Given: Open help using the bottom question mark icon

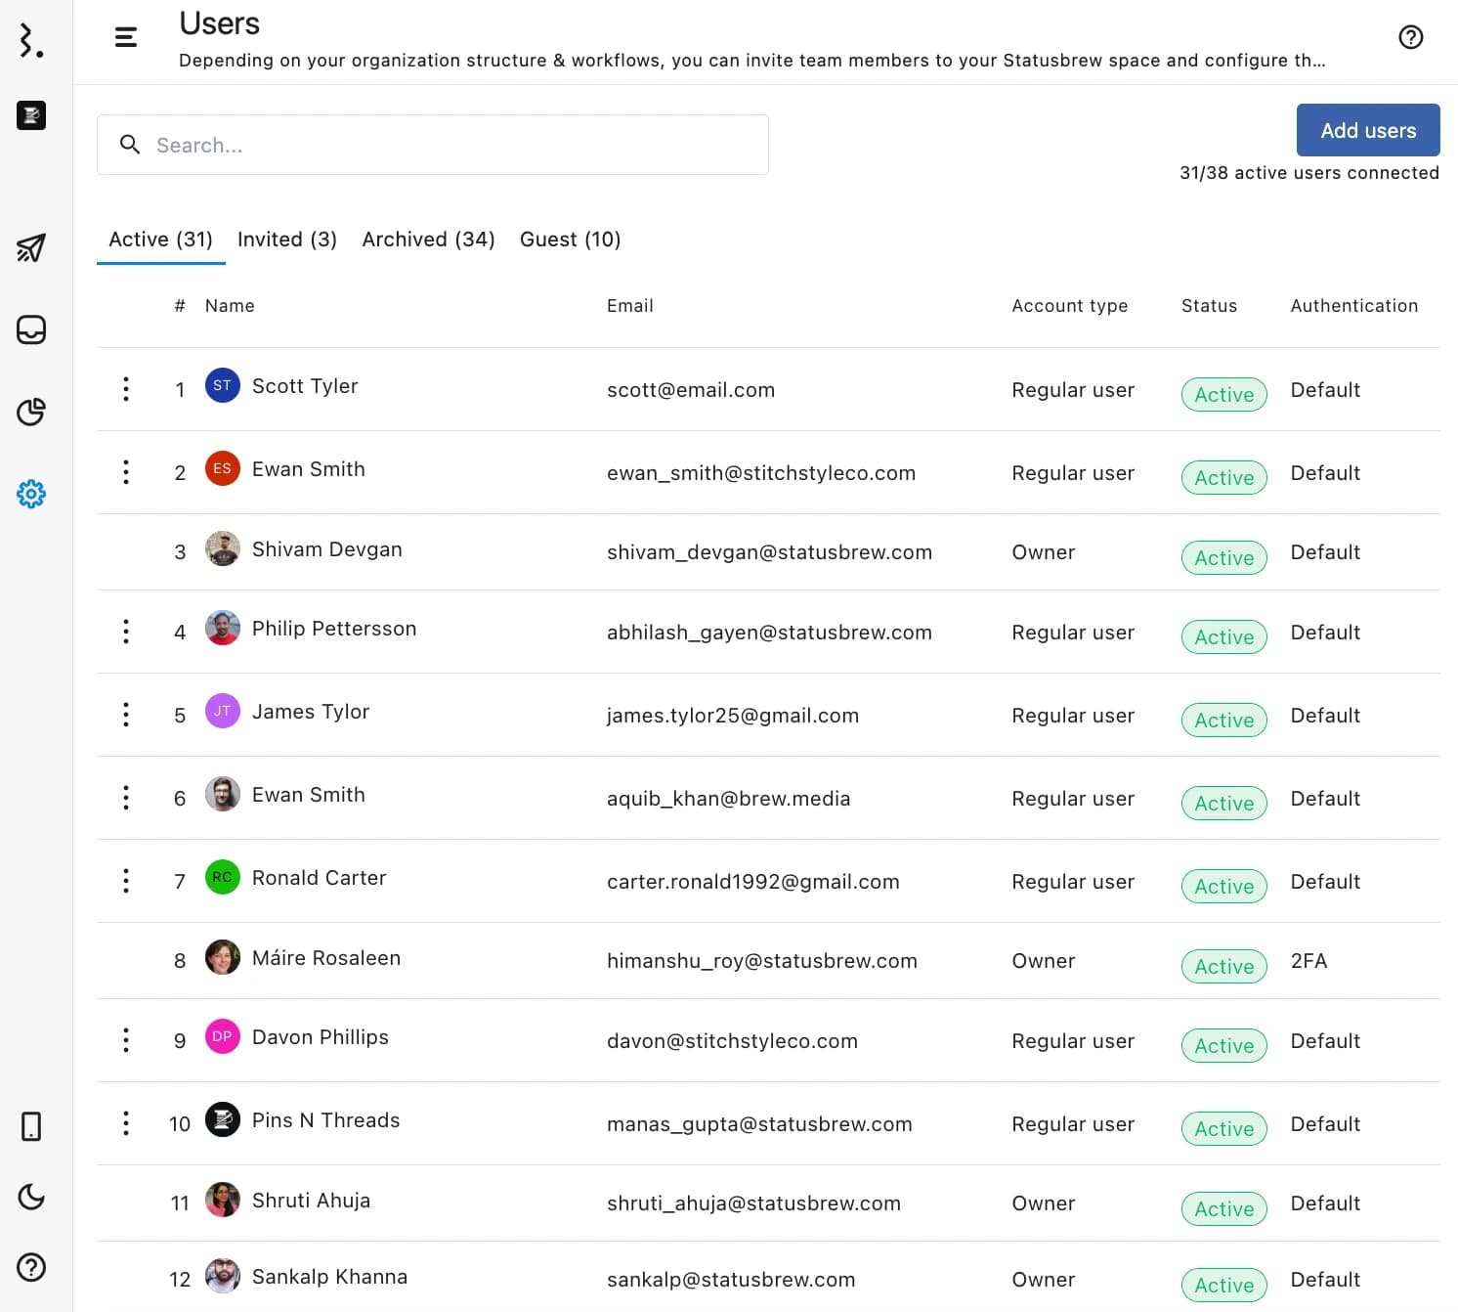Looking at the screenshot, I should tap(31, 1267).
